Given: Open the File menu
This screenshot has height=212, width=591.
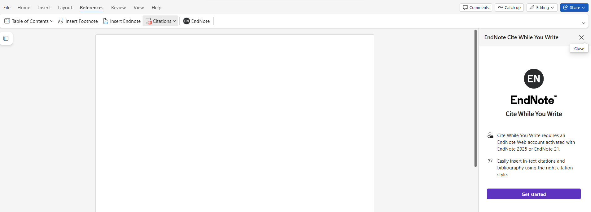Looking at the screenshot, I should tap(7, 7).
